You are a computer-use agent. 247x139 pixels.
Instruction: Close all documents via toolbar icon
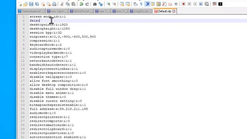coord(49,4)
